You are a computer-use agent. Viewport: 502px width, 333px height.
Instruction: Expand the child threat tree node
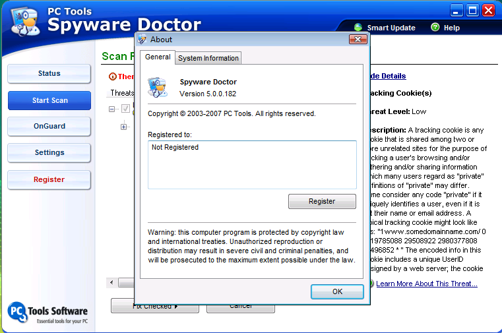123,127
